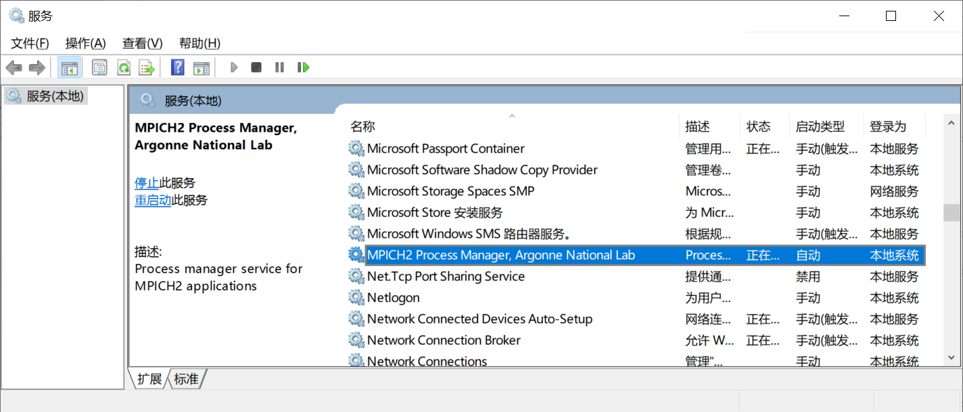963x412 pixels.
Task: Click the 停止 service link
Action: [147, 183]
